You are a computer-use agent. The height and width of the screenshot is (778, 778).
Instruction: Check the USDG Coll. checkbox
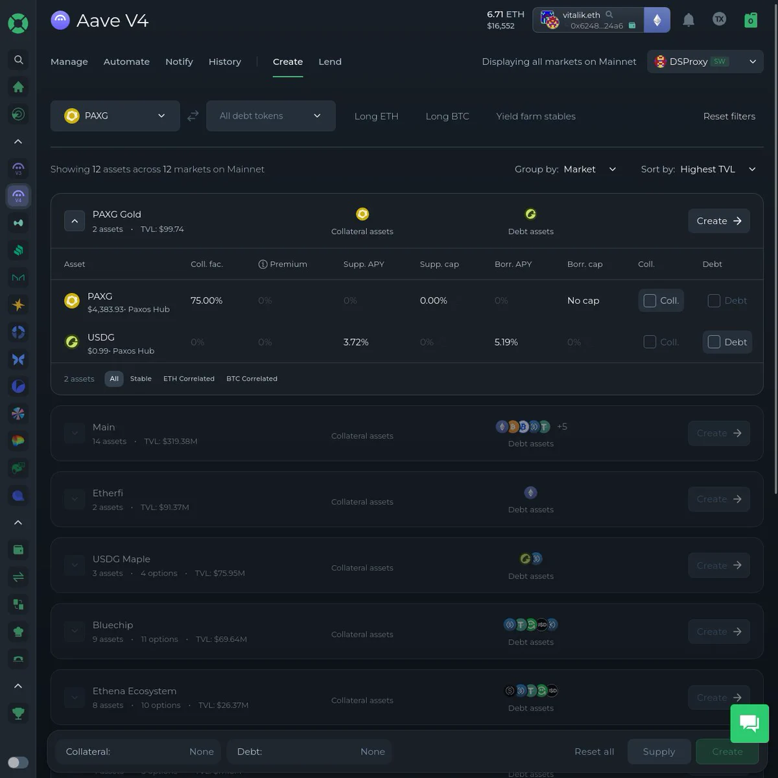(650, 342)
